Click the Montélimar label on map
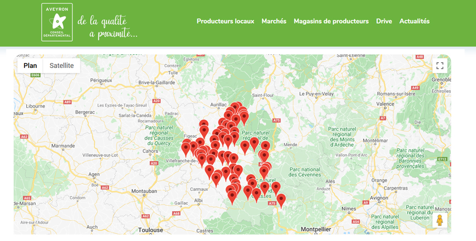The width and height of the screenshot is (476, 241). [375, 141]
